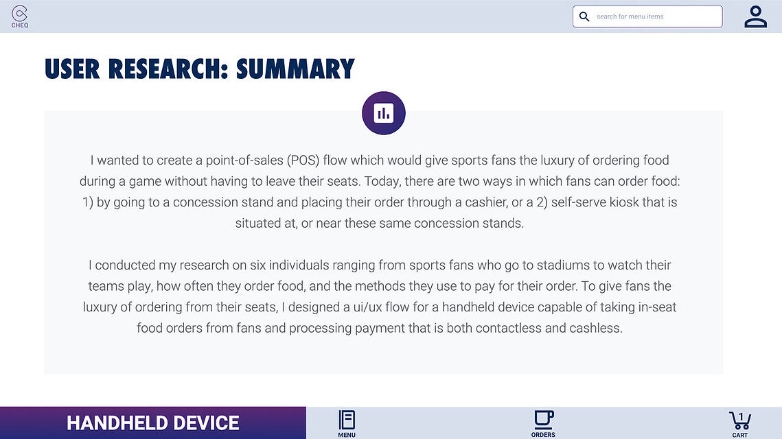Screen dimensions: 782x439
Task: Select the MENU tab label
Action: pos(347,435)
